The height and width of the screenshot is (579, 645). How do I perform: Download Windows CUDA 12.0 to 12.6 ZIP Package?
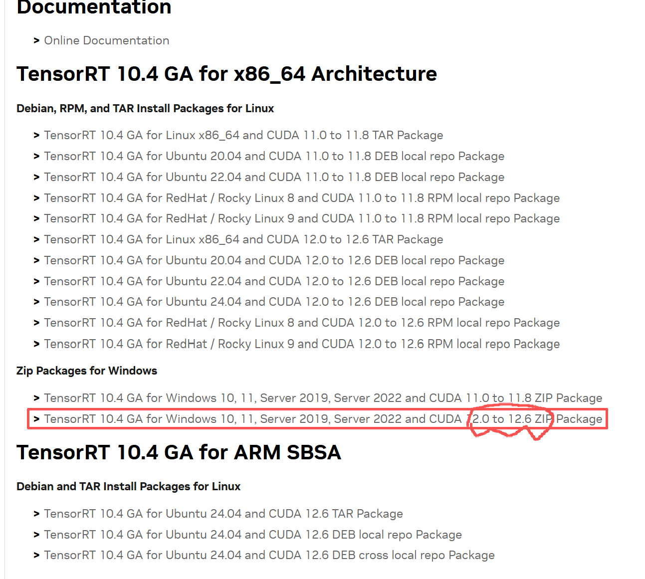click(323, 419)
